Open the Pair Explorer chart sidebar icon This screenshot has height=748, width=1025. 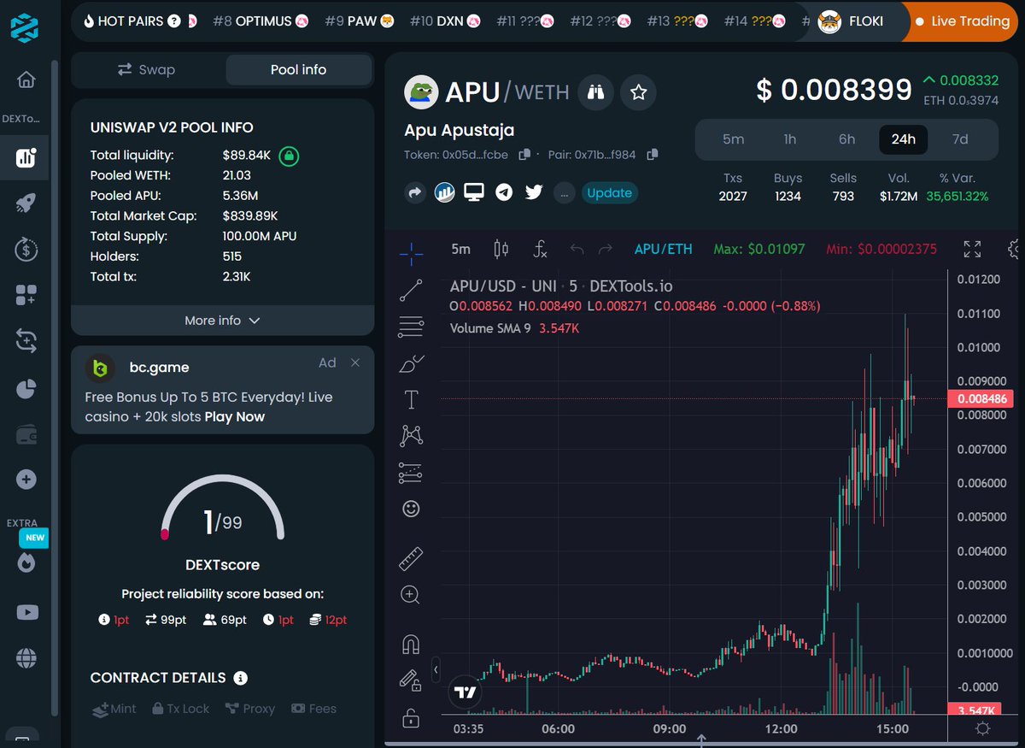[x=26, y=157]
